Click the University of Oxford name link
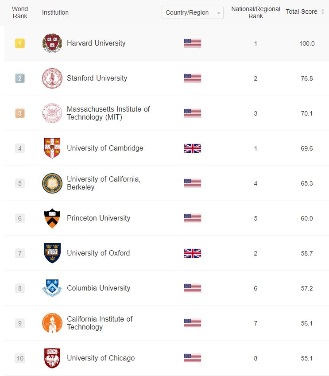Screen dimensions: 329x376 point(98,253)
